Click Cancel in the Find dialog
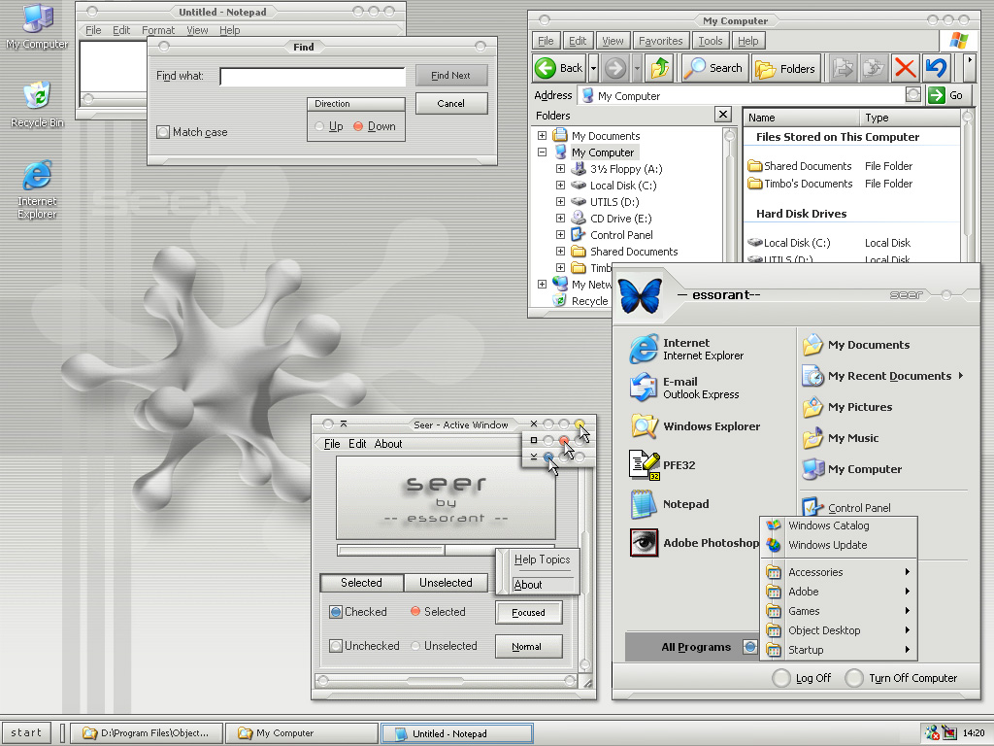Viewport: 994px width, 746px height. pos(450,103)
